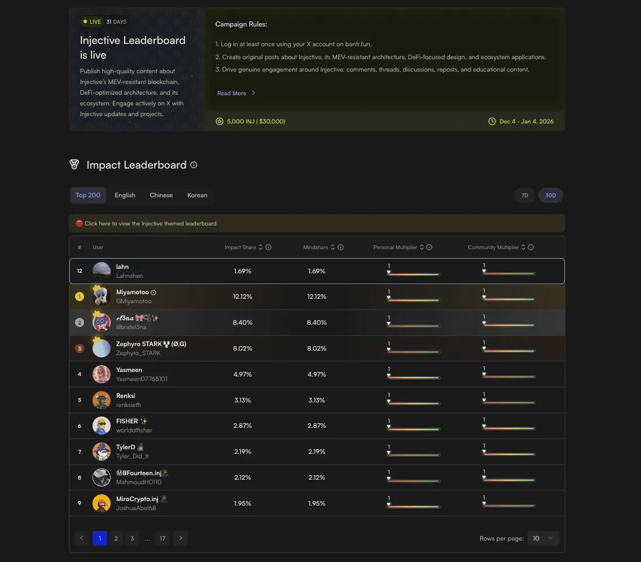Go to page 17
Image resolution: width=641 pixels, height=562 pixels.
[x=163, y=538]
